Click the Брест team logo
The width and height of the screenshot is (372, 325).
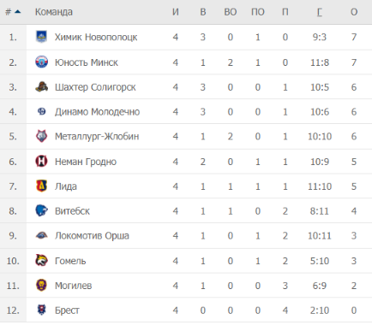tap(41, 310)
